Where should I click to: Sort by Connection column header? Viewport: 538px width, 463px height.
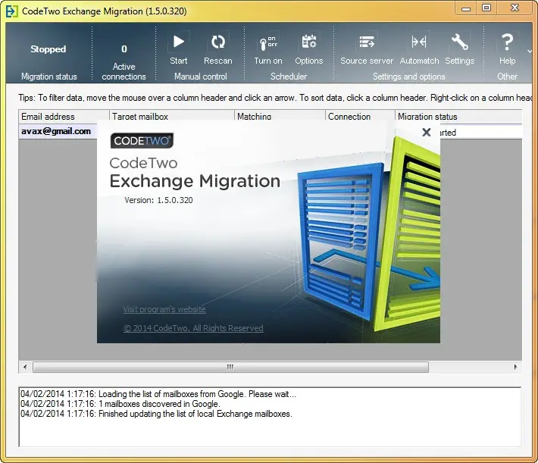click(x=360, y=115)
